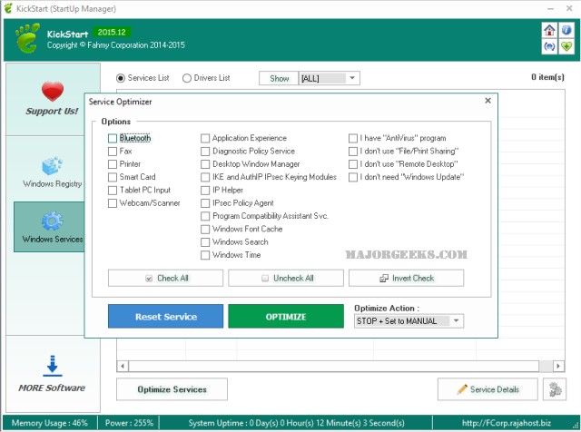Click the Optimize Services button
Viewport: 581px width, 432px height.
point(172,389)
